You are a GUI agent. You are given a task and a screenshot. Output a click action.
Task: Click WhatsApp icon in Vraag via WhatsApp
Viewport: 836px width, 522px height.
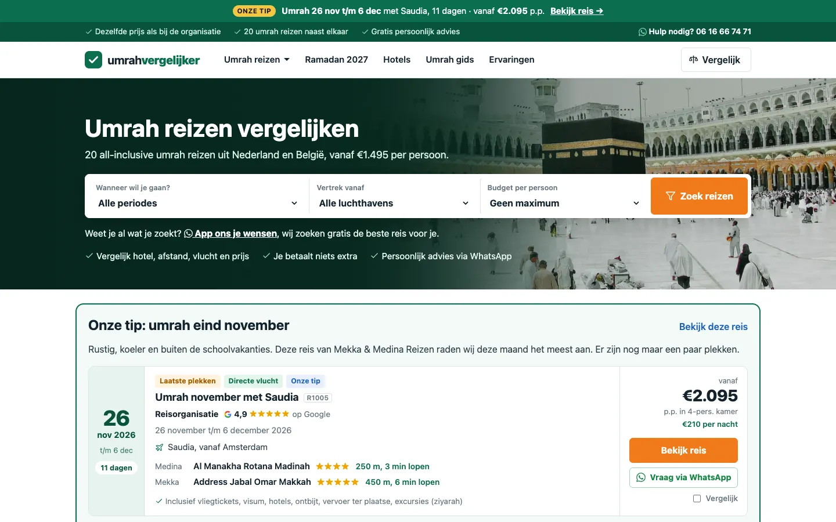[x=641, y=477]
